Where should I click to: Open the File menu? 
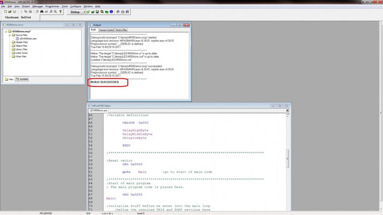tap(3, 6)
